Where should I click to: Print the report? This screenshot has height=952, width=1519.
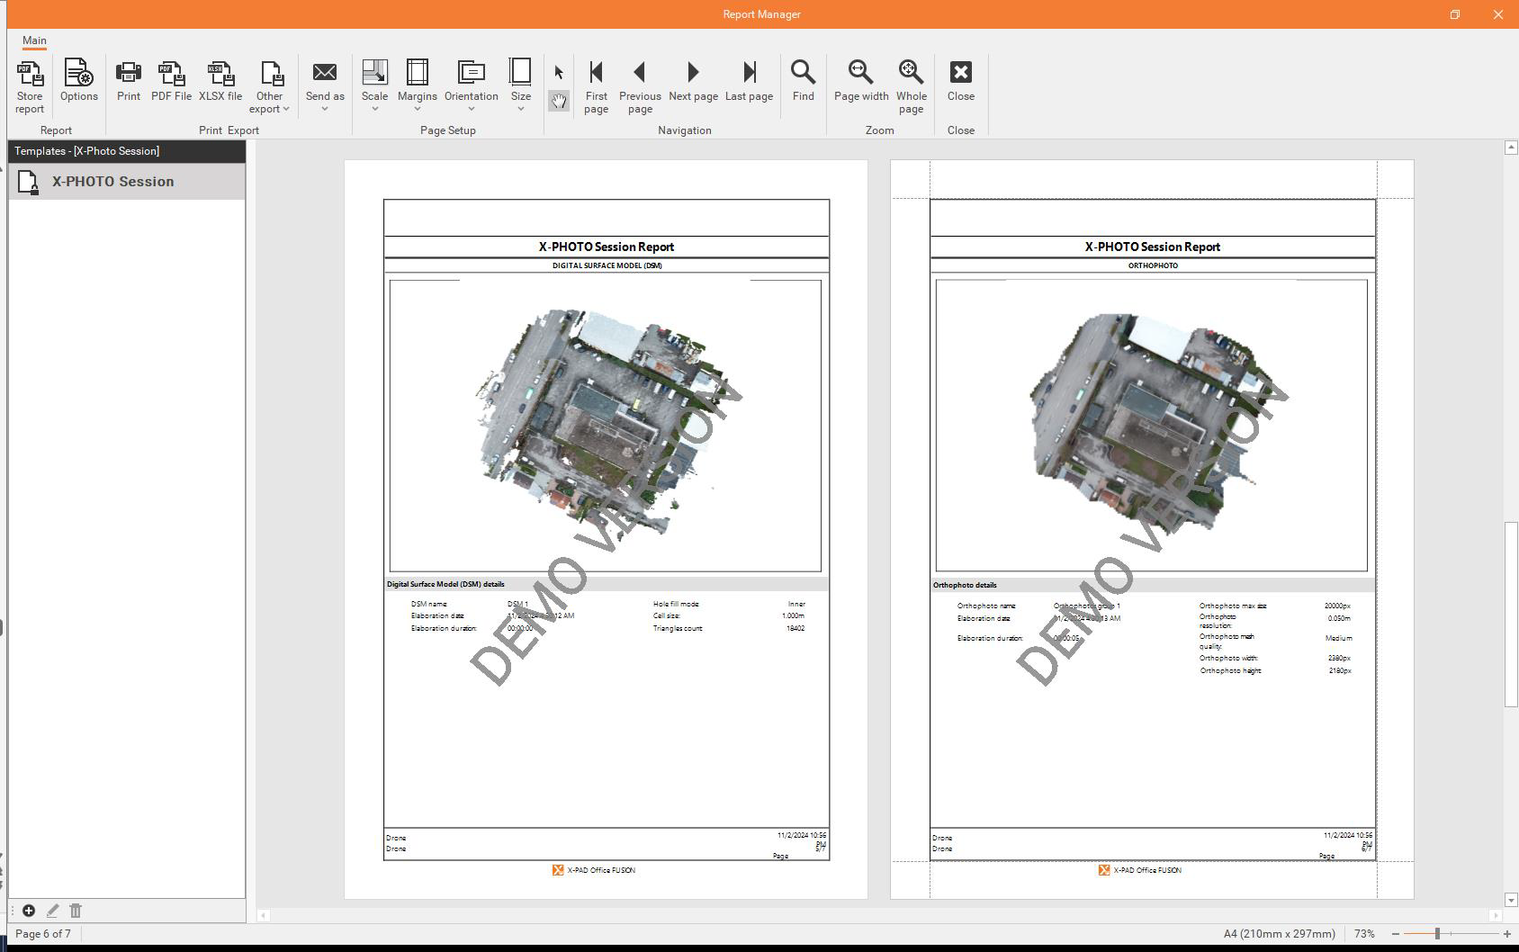(x=129, y=81)
